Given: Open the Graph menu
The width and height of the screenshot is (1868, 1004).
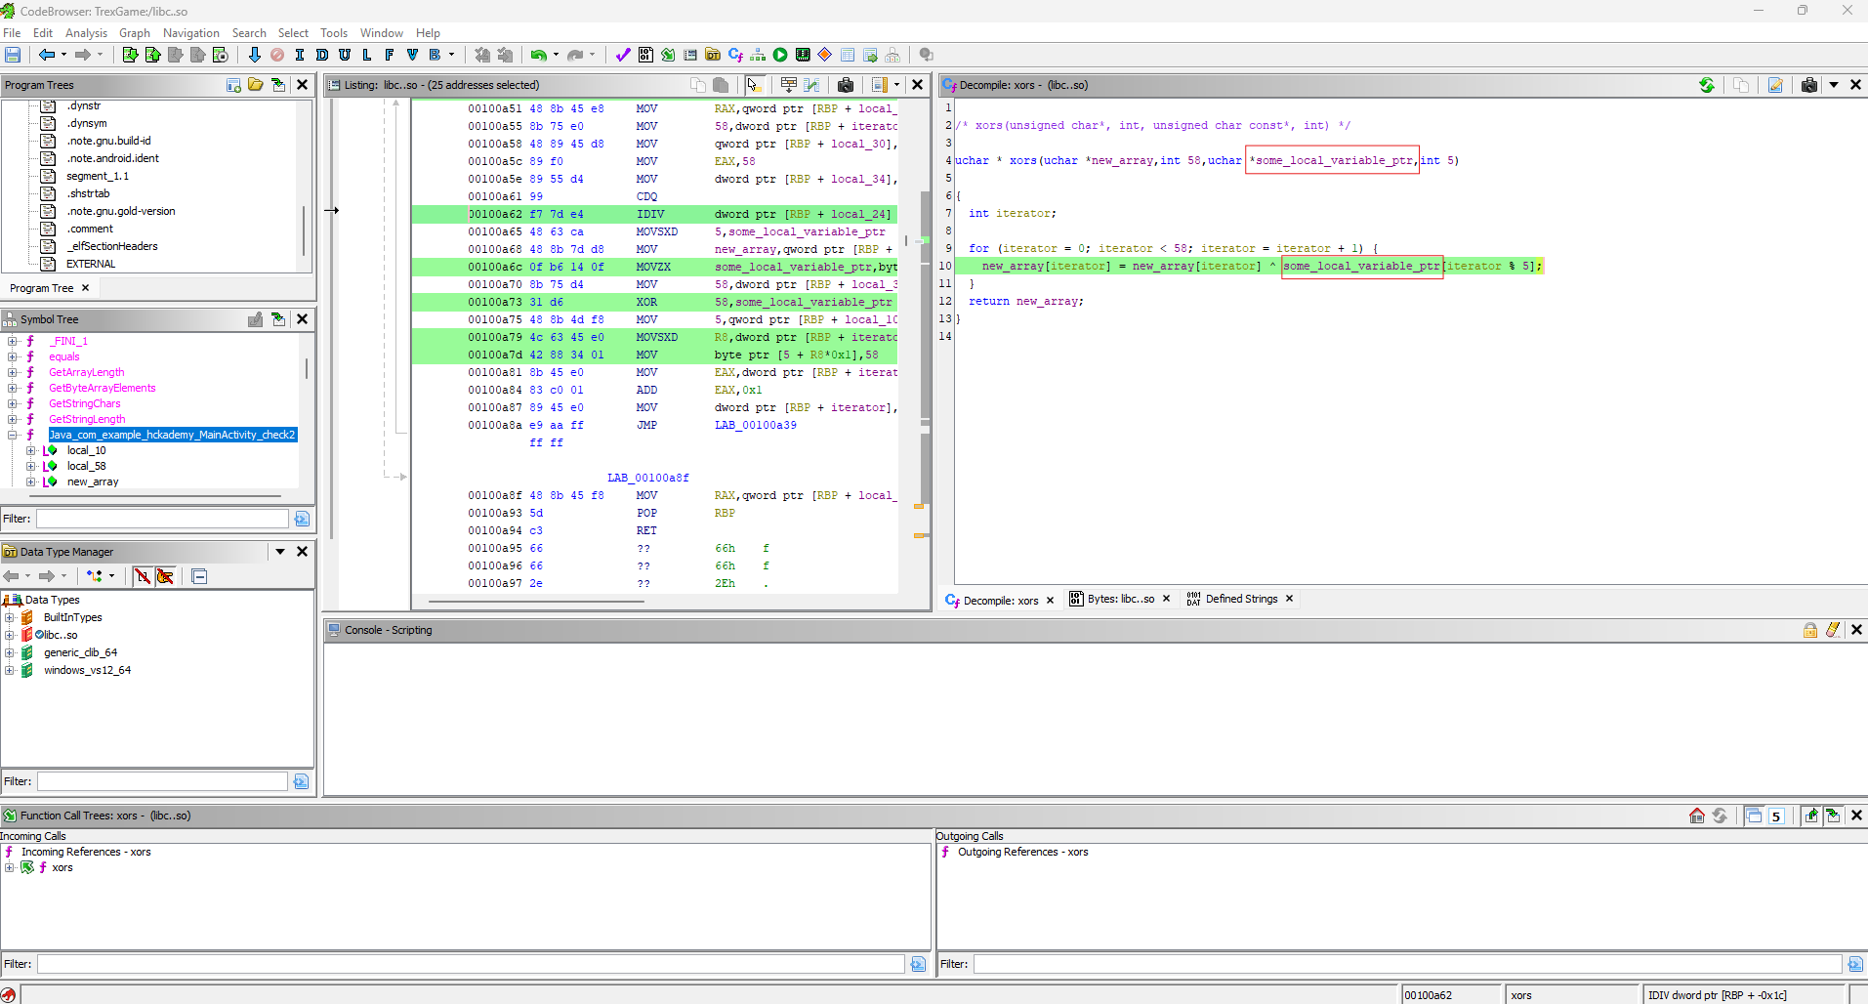Looking at the screenshot, I should click(x=135, y=32).
